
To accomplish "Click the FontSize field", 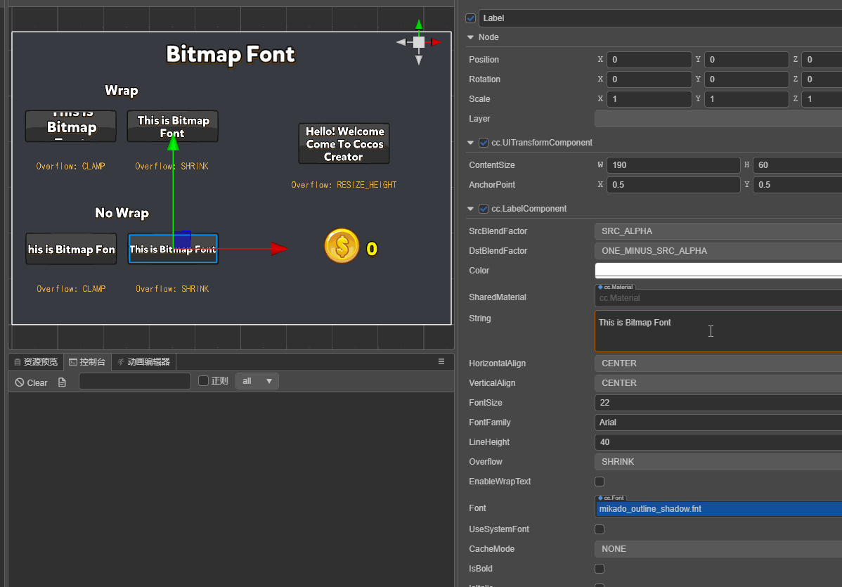I will tap(718, 403).
